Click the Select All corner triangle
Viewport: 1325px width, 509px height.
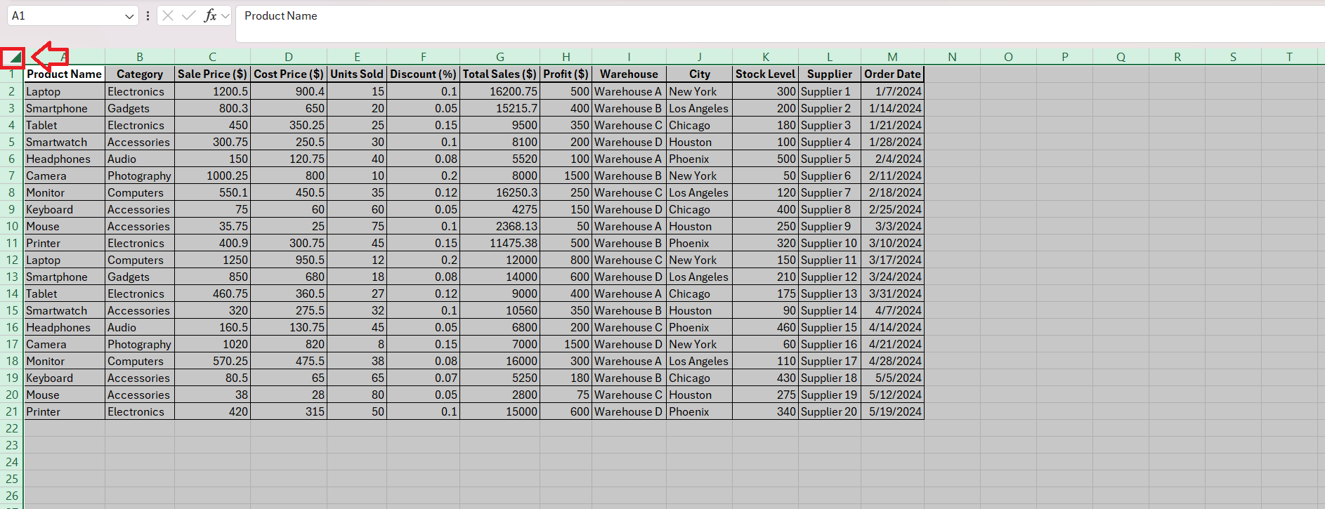(x=13, y=58)
